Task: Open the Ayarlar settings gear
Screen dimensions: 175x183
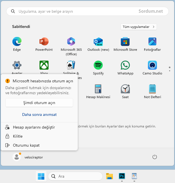Action: [x=17, y=65]
